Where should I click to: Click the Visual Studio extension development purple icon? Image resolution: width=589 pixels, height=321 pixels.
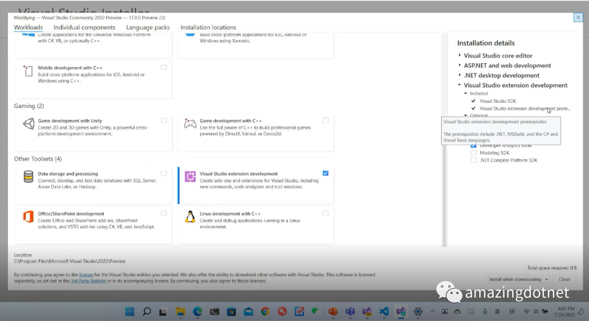click(190, 176)
